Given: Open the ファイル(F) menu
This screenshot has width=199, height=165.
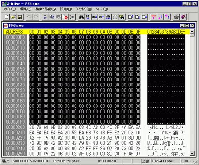Looking at the screenshot, I should (x=9, y=9).
